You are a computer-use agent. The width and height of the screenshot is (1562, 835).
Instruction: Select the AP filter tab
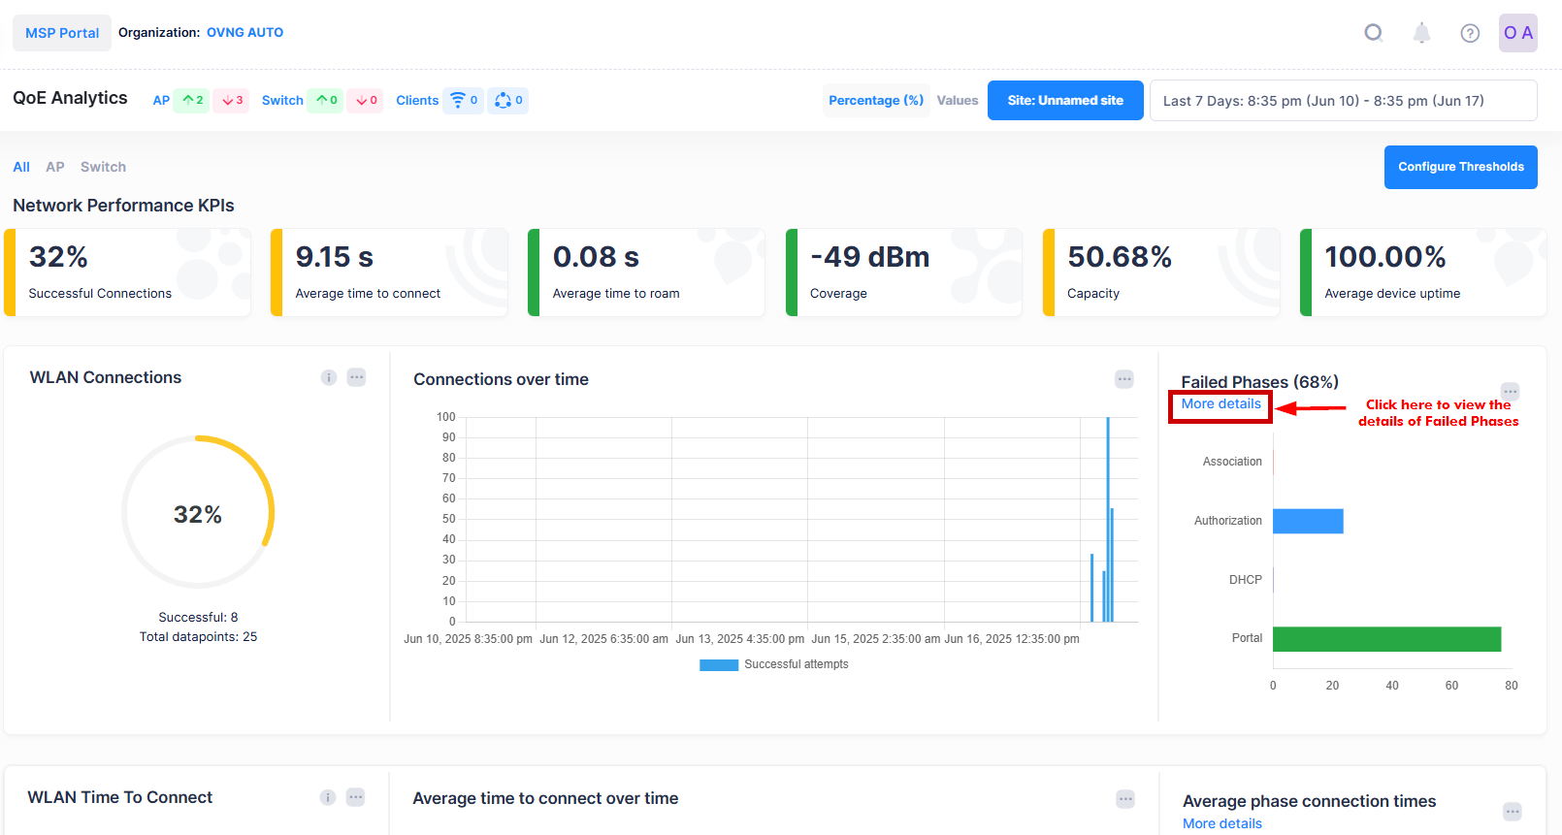55,167
